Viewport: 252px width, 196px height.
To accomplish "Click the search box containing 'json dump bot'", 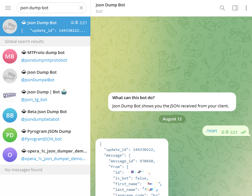I will click(x=52, y=8).
